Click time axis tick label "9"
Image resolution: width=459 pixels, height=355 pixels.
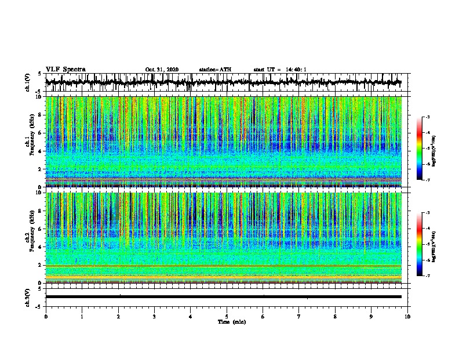[x=371, y=317]
